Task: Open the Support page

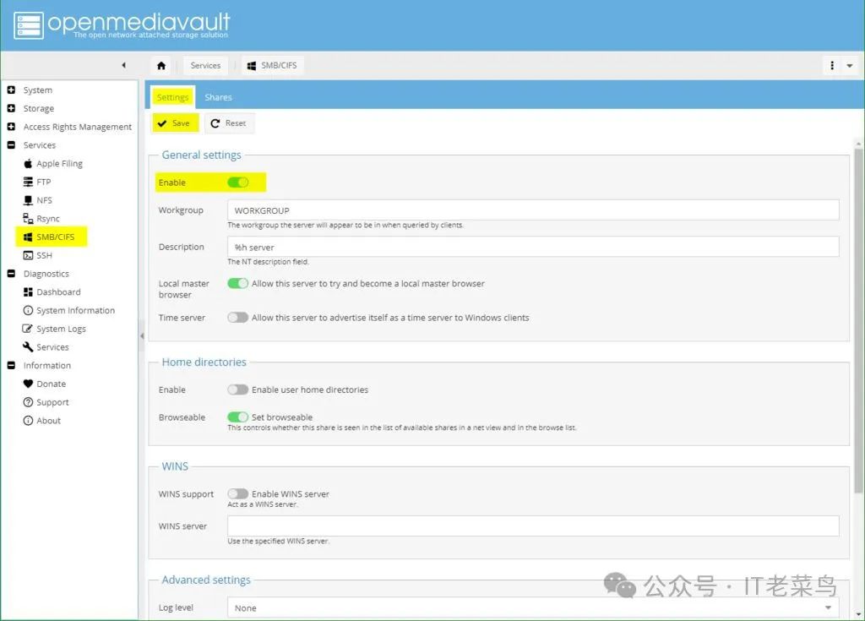Action: pyautogui.click(x=46, y=402)
